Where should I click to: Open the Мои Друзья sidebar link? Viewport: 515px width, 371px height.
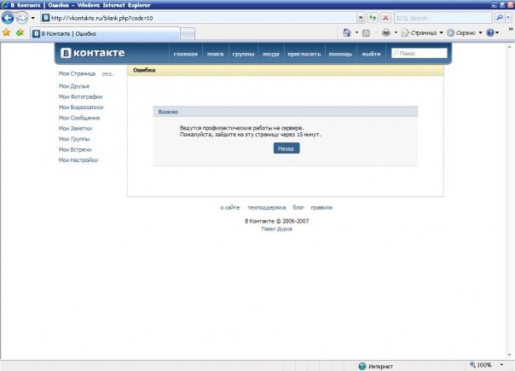coord(74,86)
